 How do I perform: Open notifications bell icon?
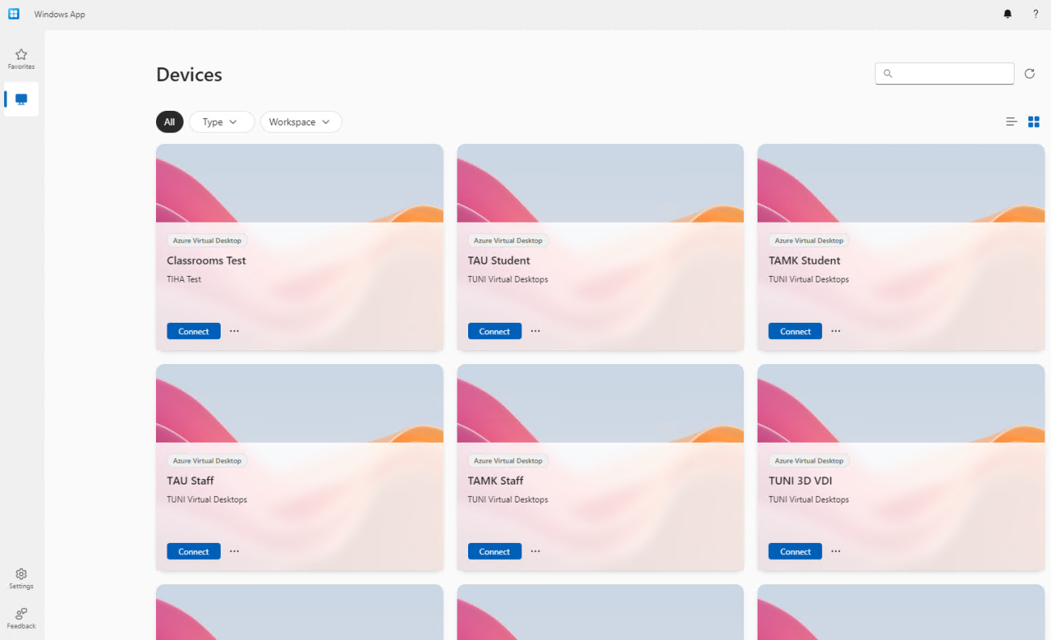(x=1007, y=14)
